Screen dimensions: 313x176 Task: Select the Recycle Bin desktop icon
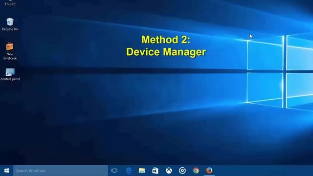coord(10,24)
